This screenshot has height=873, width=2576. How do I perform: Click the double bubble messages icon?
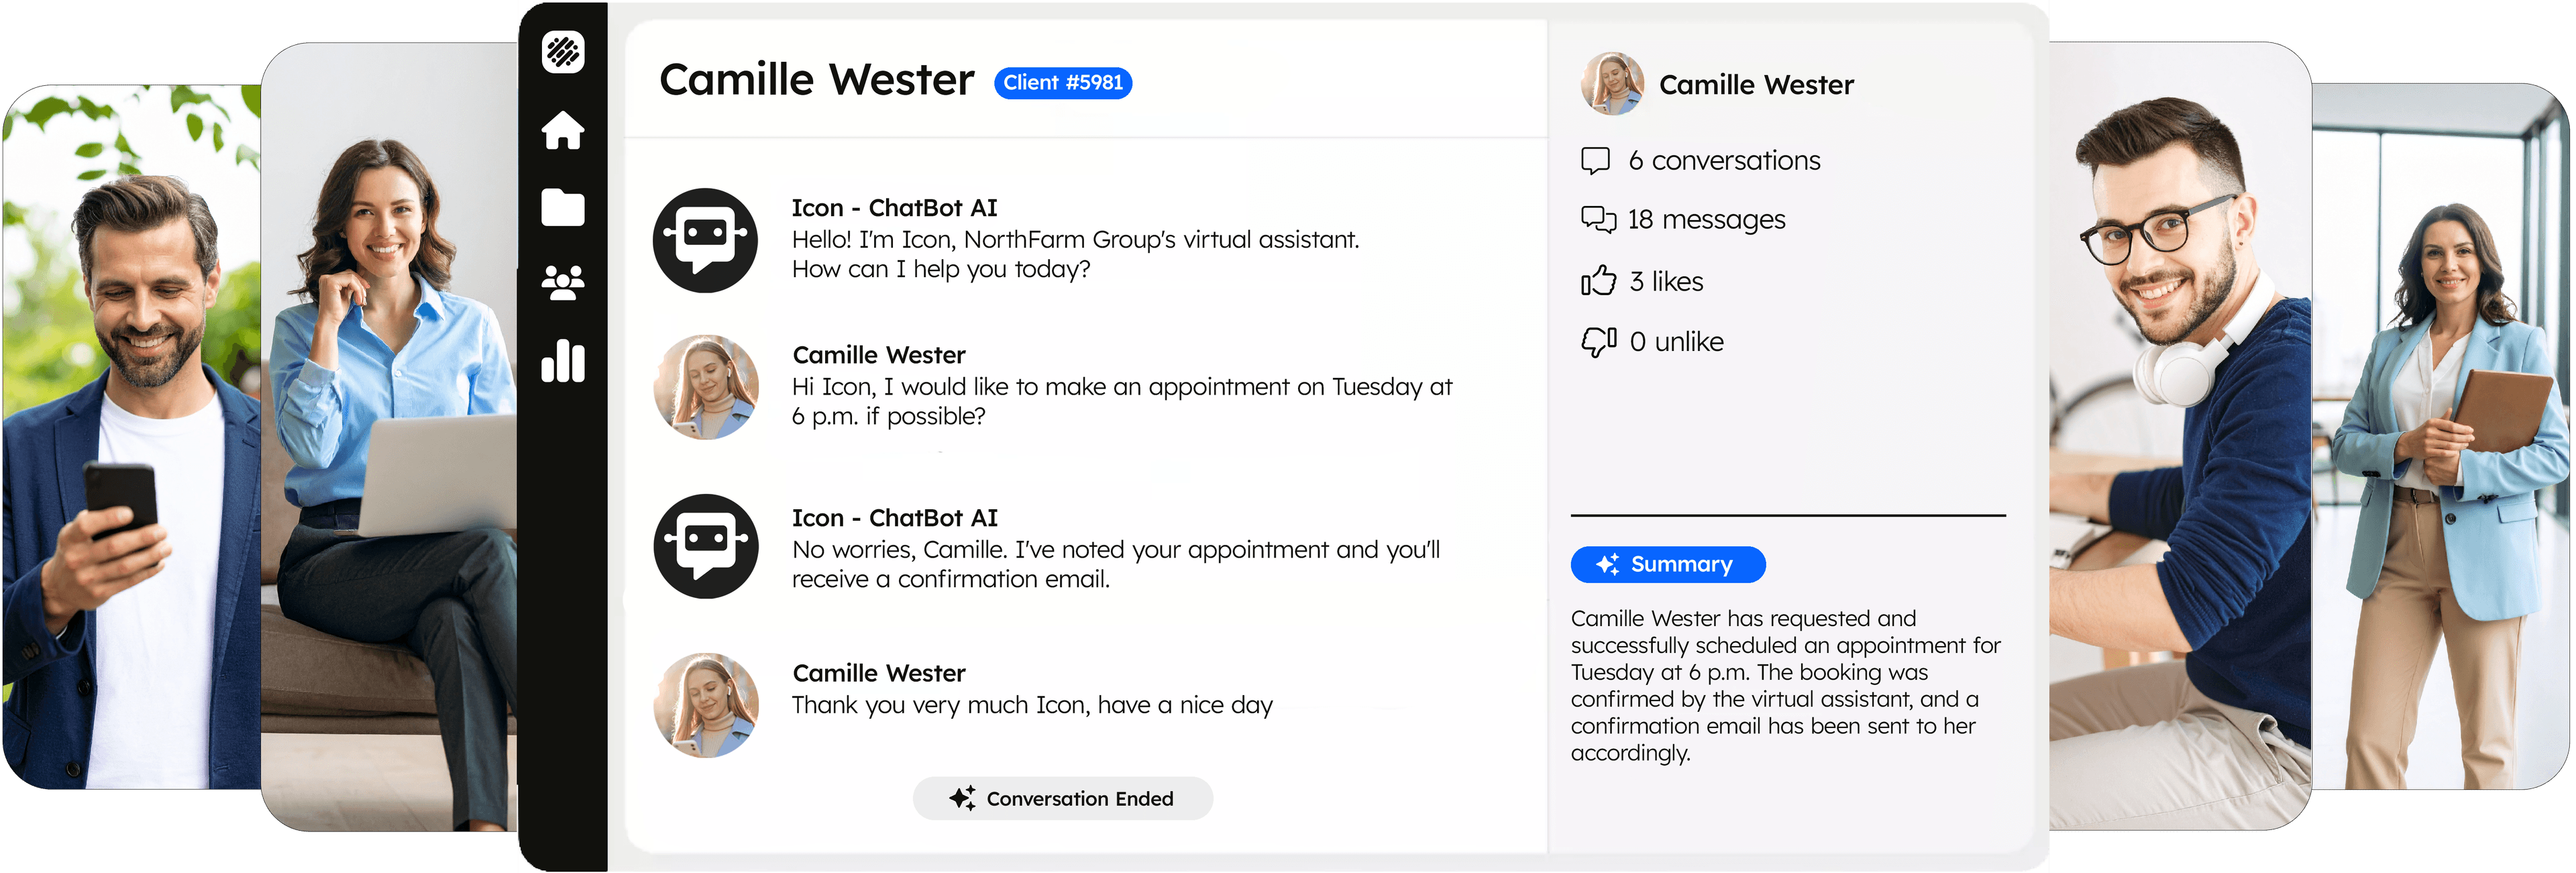point(1598,219)
